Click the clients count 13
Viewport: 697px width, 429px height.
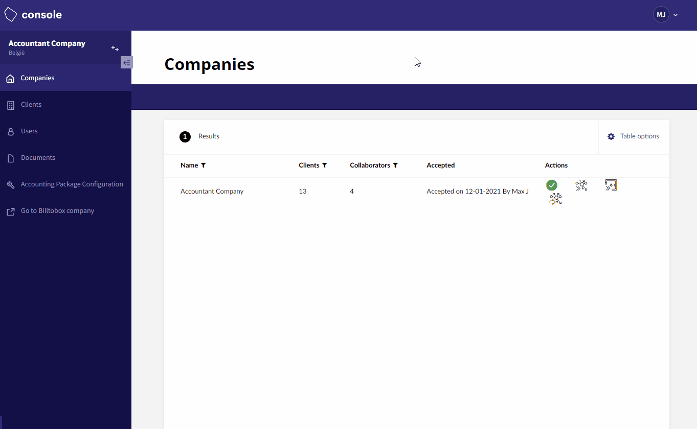pyautogui.click(x=303, y=192)
